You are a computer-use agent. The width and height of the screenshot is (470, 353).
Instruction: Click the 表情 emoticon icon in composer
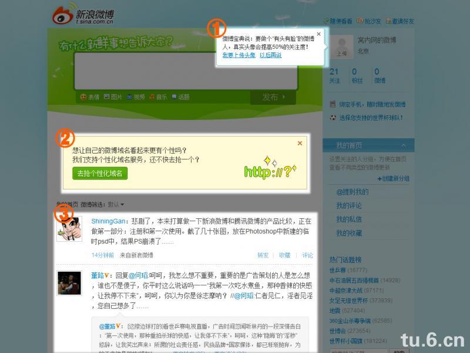coord(83,97)
